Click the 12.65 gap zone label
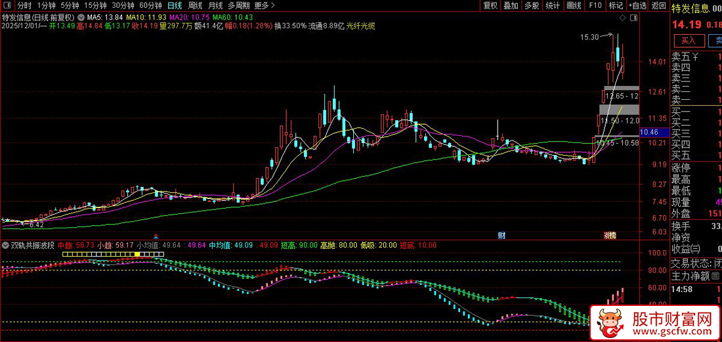This screenshot has height=342, width=722. click(622, 96)
